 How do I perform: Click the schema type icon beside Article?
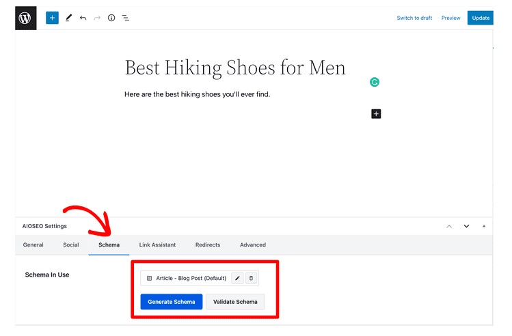[x=149, y=278]
